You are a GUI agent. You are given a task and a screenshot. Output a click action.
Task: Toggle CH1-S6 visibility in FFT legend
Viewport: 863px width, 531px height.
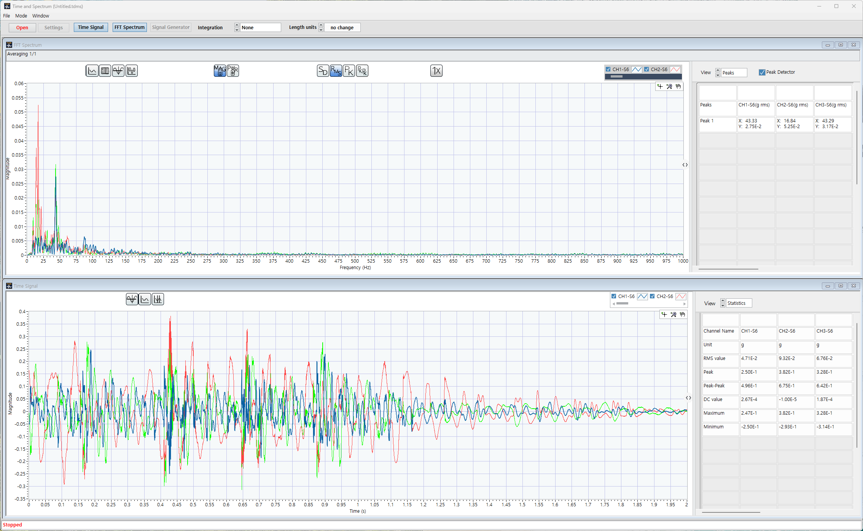(608, 69)
